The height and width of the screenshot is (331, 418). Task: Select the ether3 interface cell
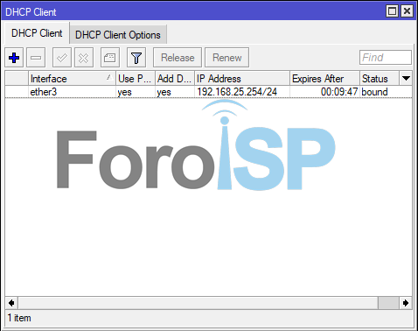pos(72,92)
